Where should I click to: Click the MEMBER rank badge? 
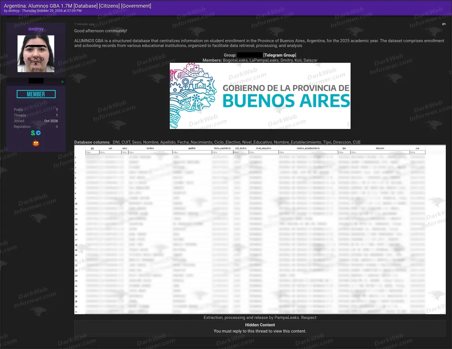[x=36, y=94]
